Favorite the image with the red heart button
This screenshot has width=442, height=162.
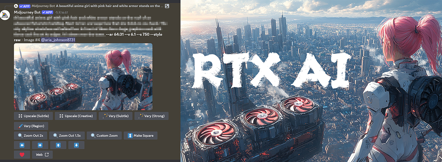22,155
